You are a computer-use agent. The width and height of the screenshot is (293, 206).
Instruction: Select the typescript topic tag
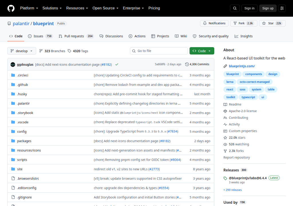point(248,97)
